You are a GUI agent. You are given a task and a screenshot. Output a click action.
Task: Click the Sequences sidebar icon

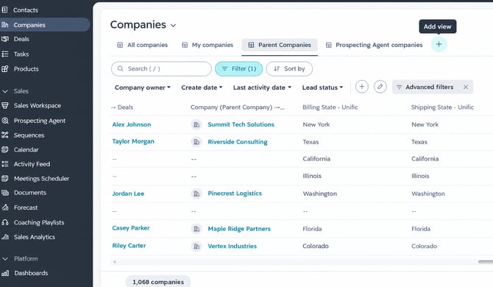tap(4, 135)
